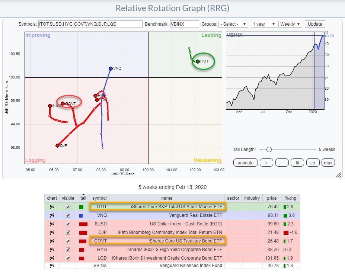Open the chart icon for HYG row

[52, 250]
